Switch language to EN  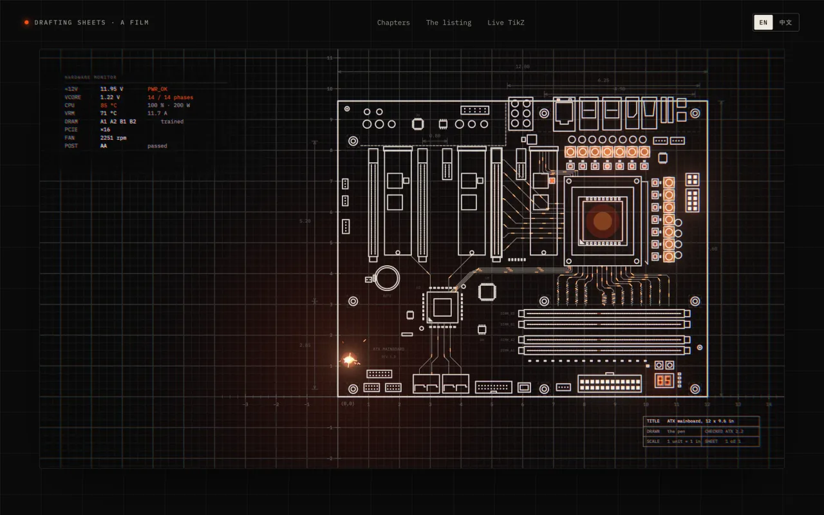pyautogui.click(x=763, y=23)
